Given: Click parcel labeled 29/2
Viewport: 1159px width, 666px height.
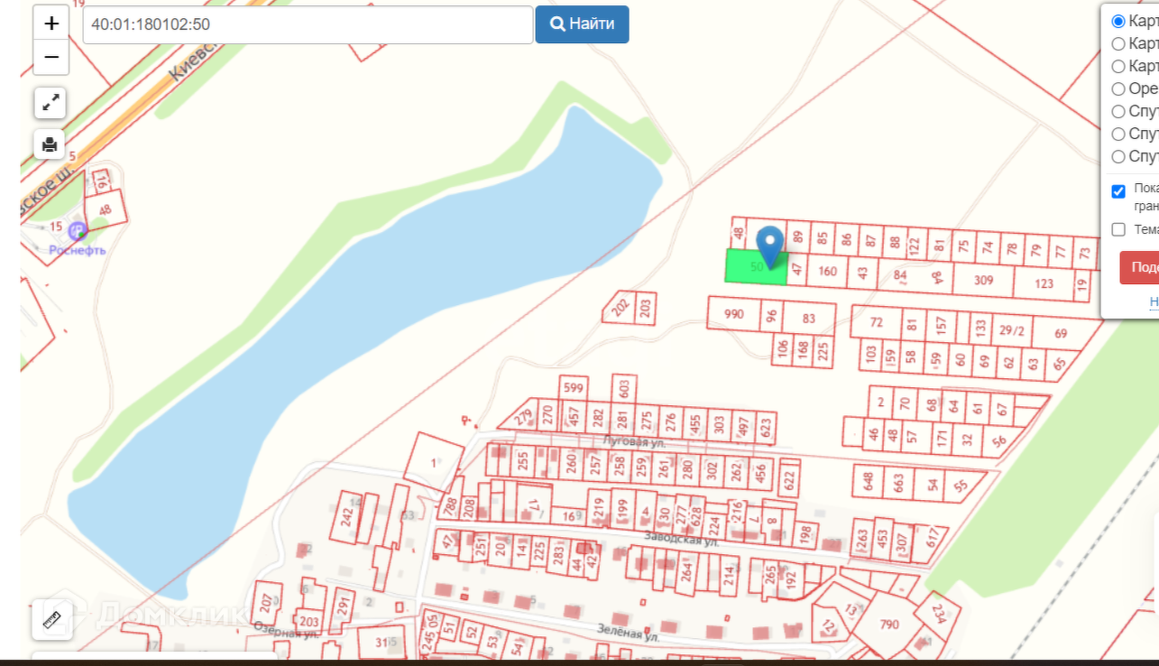Looking at the screenshot, I should point(1012,331).
